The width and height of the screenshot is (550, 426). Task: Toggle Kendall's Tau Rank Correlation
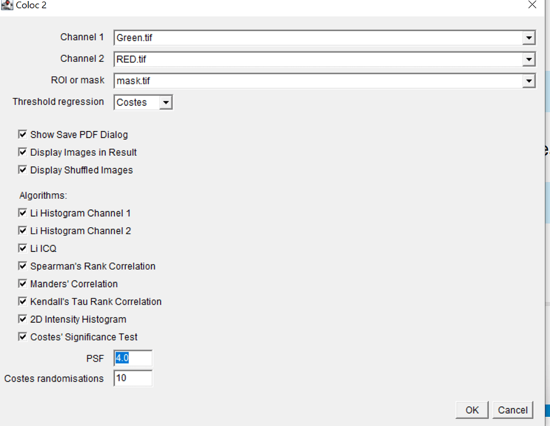23,301
